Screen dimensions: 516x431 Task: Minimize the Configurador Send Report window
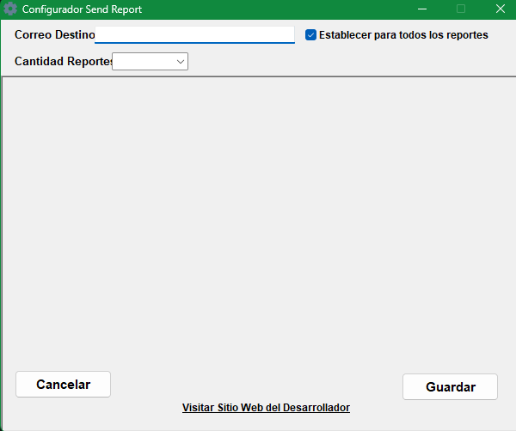pyautogui.click(x=421, y=9)
